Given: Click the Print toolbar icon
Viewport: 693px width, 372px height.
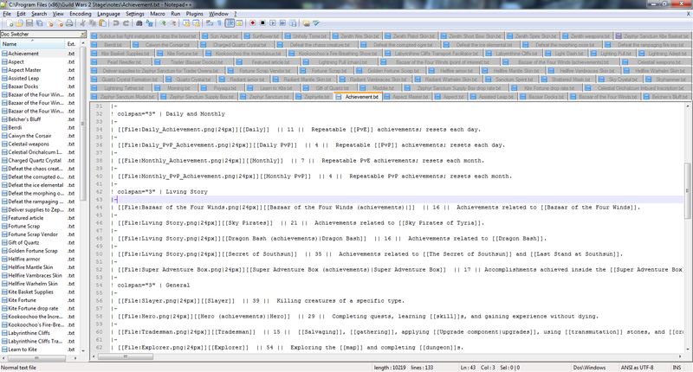Looking at the screenshot, I should (69, 23).
